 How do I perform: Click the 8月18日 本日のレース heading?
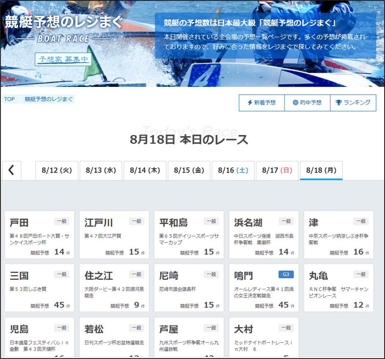click(x=189, y=140)
